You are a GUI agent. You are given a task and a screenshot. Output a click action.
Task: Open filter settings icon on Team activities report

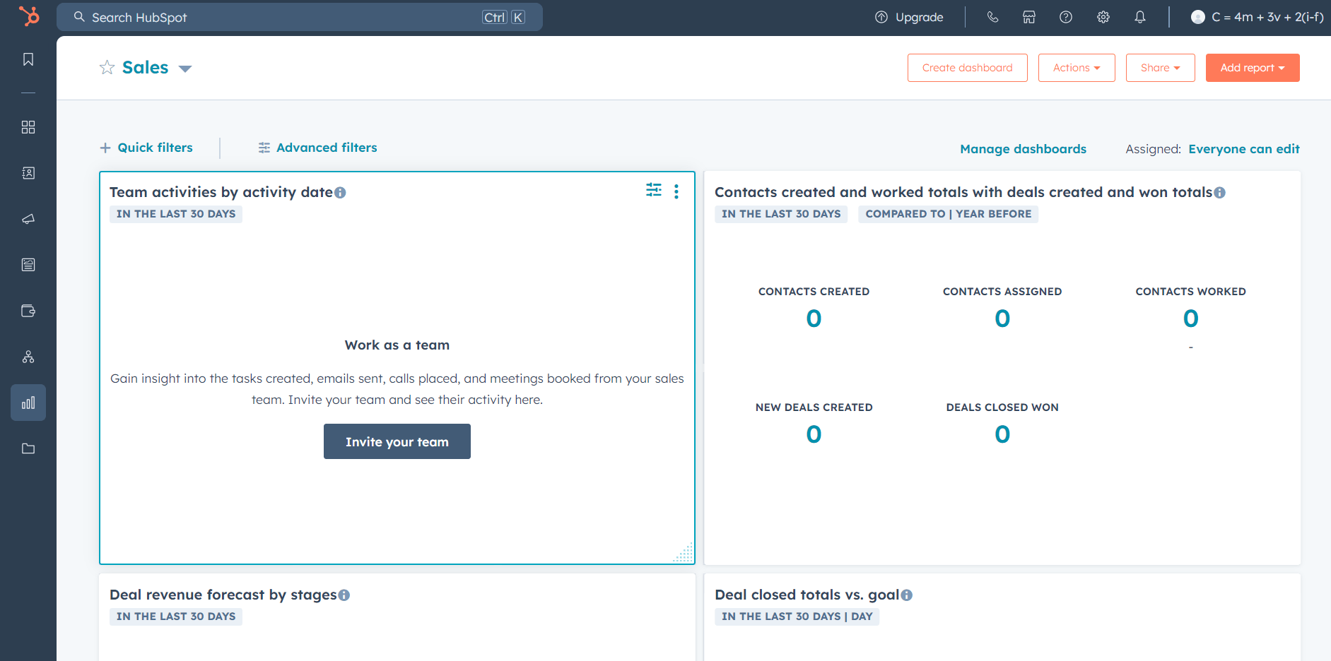654,190
